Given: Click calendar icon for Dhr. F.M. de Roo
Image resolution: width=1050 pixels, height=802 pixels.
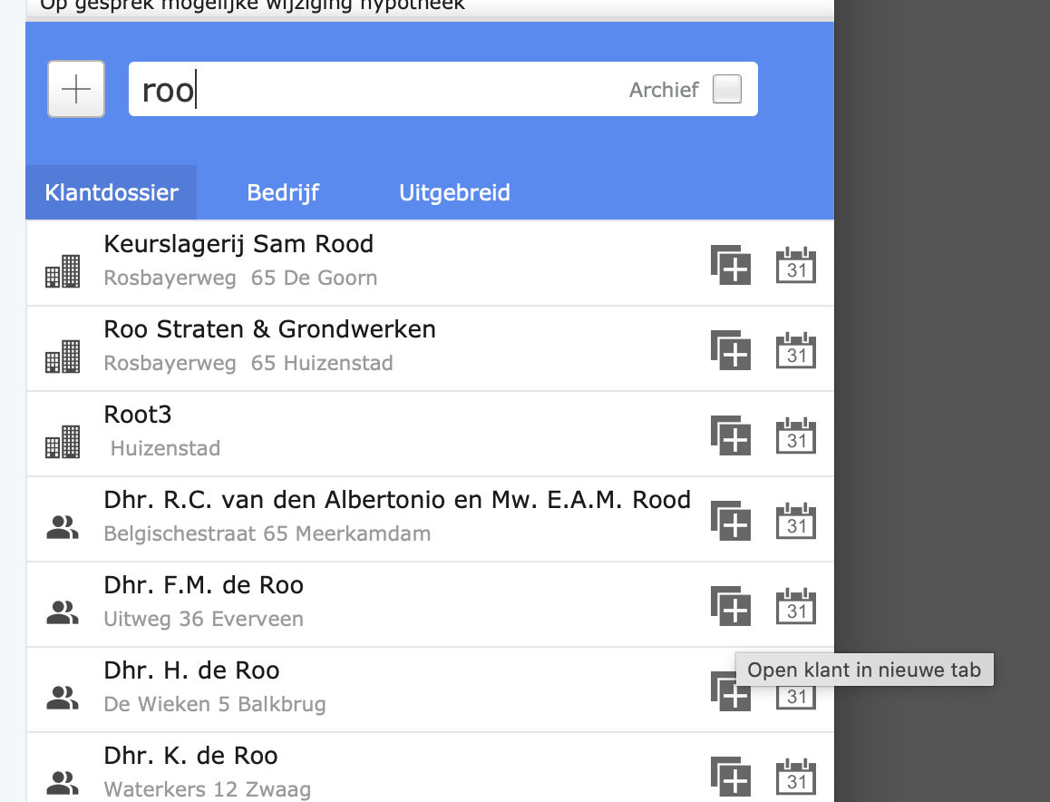Looking at the screenshot, I should 795,606.
